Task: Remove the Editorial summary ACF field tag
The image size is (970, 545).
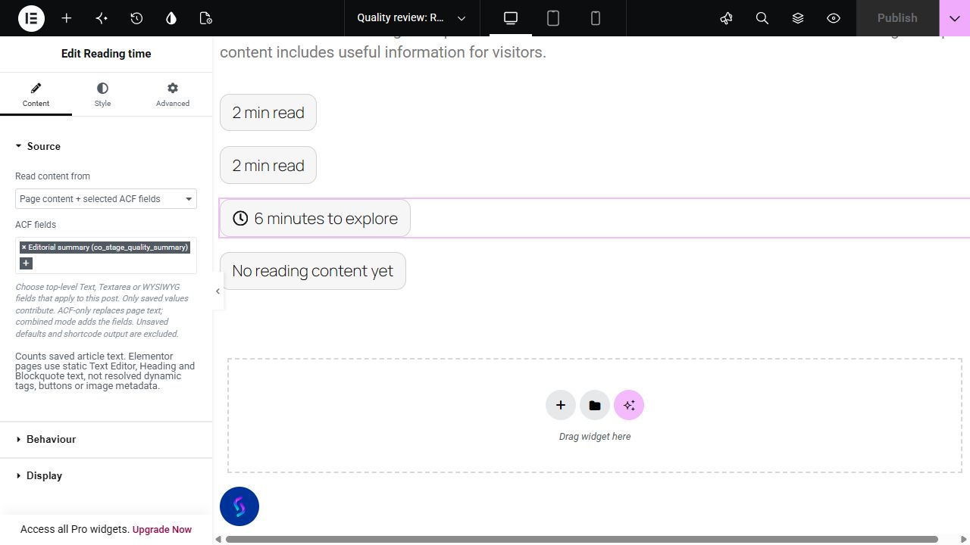Action: tap(23, 248)
